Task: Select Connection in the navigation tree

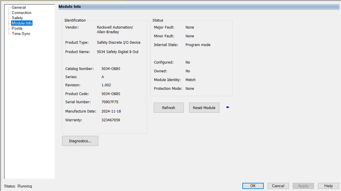Action: pyautogui.click(x=22, y=13)
